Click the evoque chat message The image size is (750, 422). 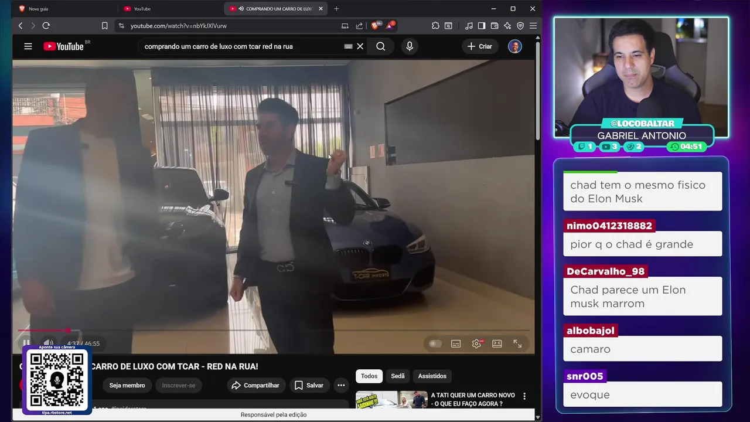(x=643, y=394)
